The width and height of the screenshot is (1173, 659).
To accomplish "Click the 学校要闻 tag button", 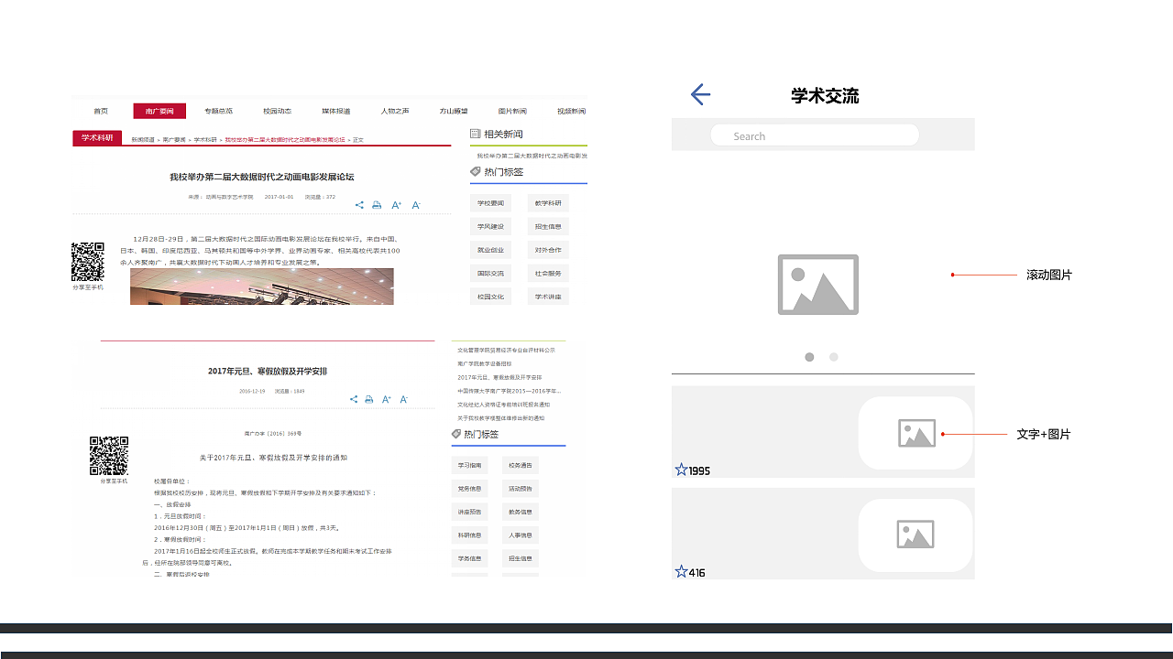I will click(490, 202).
